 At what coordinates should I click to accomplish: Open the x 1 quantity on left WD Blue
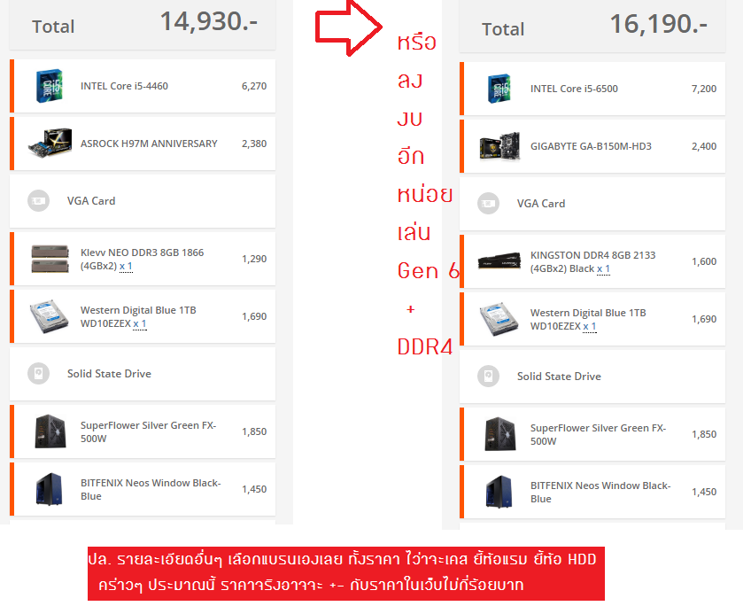click(x=139, y=323)
